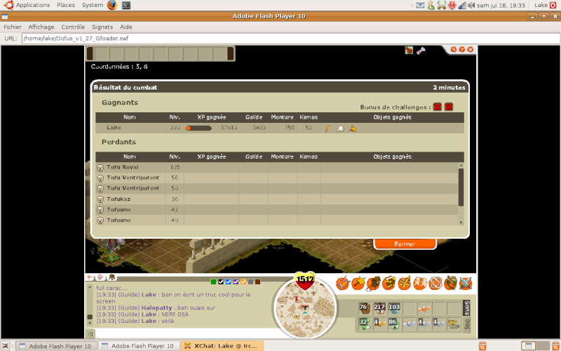Click the skull icon beside Tofu Royal
Screen dimensions: 561x351
pos(100,168)
